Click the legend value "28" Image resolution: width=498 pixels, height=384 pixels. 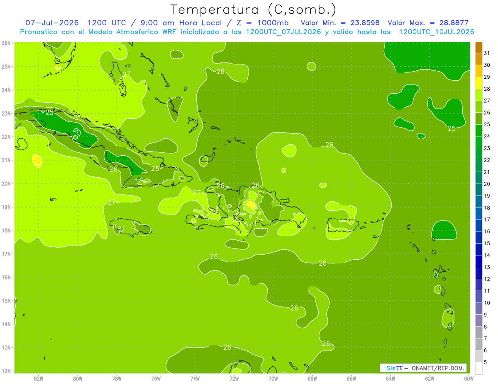[x=487, y=89]
